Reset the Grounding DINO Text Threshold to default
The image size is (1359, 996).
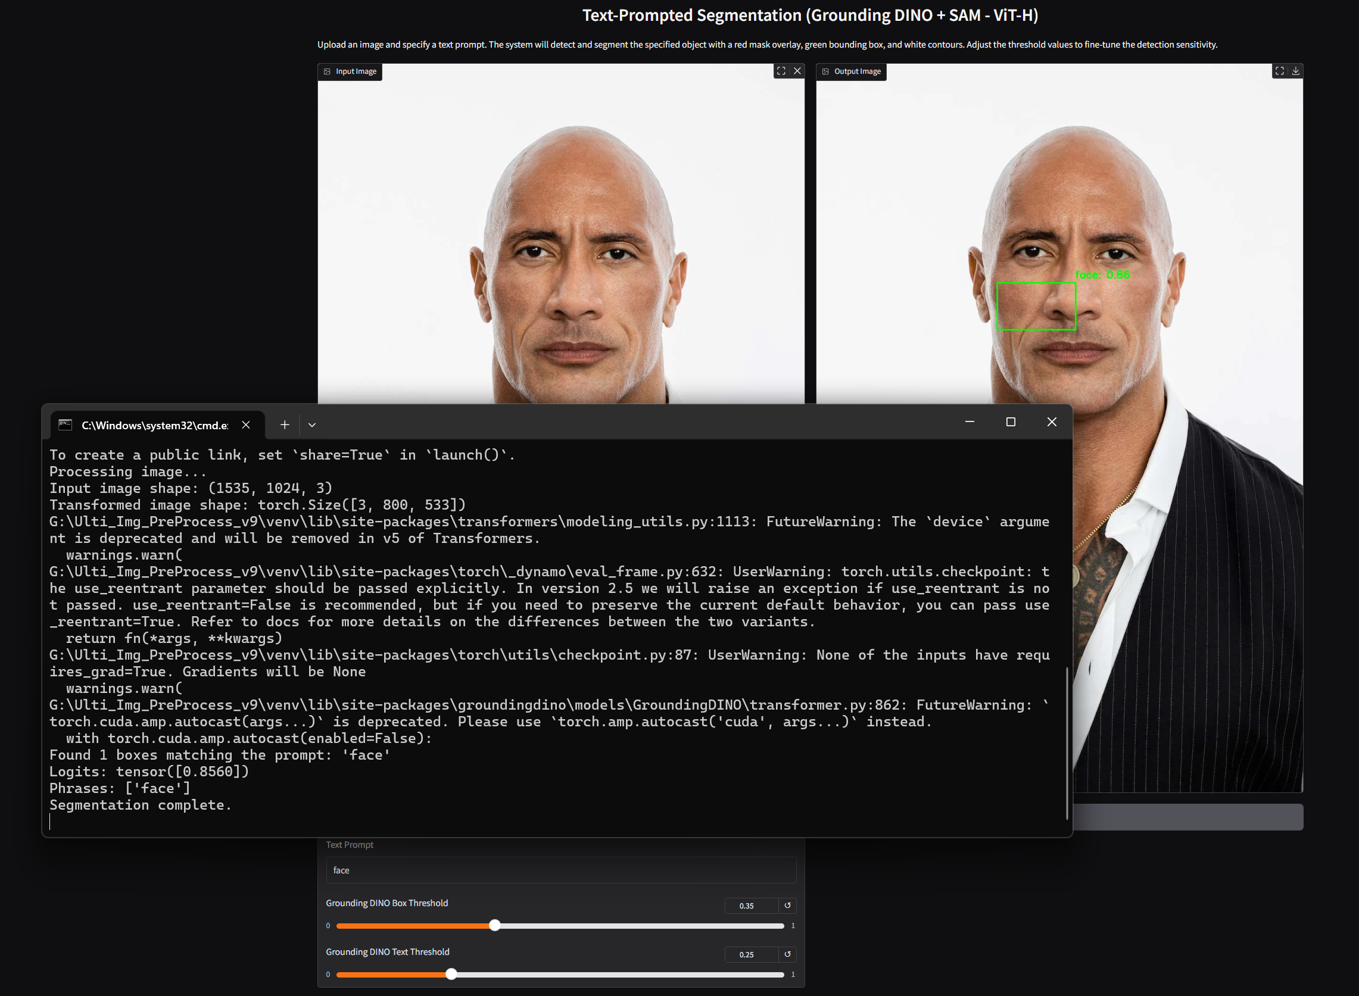788,954
